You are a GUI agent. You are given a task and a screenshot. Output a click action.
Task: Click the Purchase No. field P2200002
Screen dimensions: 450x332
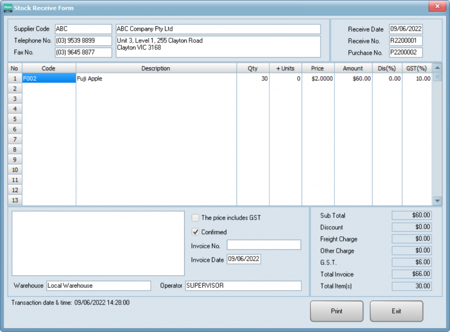click(x=405, y=53)
